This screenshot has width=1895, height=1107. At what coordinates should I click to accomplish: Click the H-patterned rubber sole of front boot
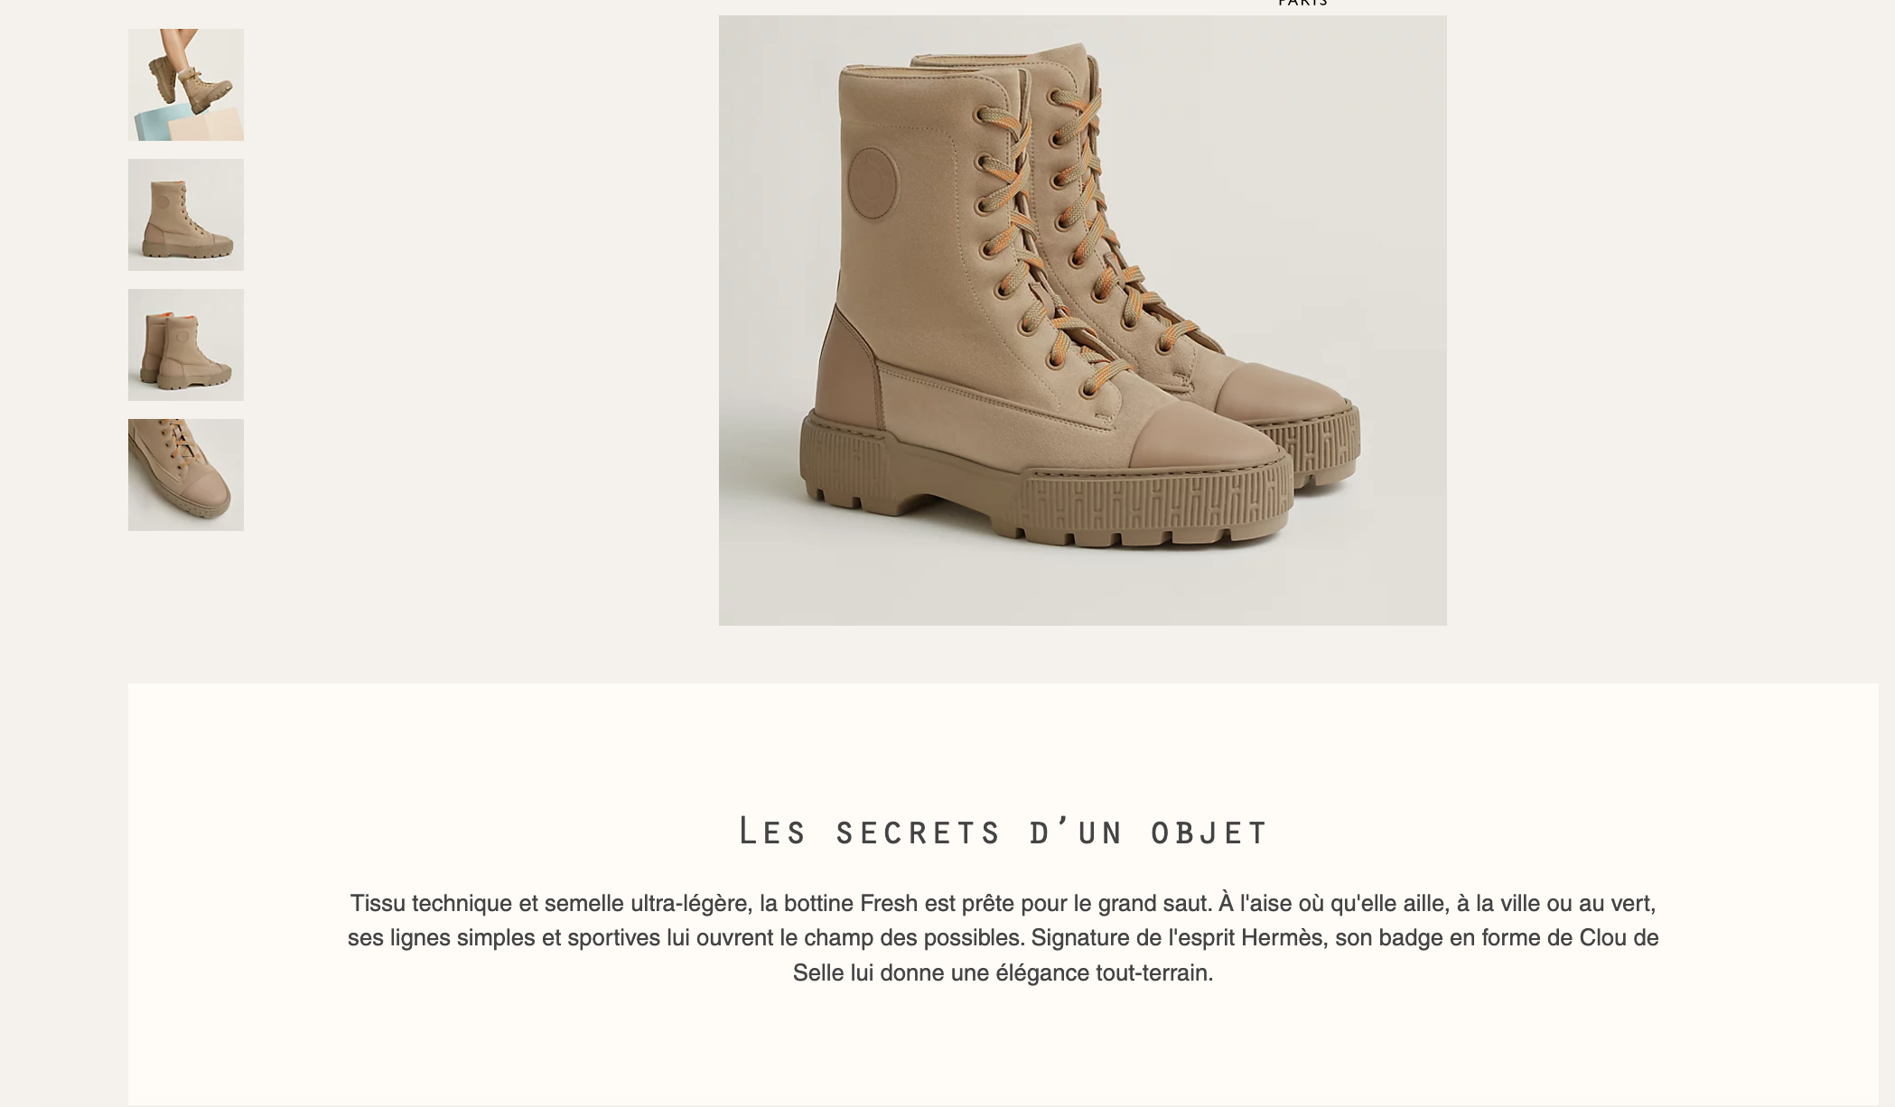[1048, 488]
